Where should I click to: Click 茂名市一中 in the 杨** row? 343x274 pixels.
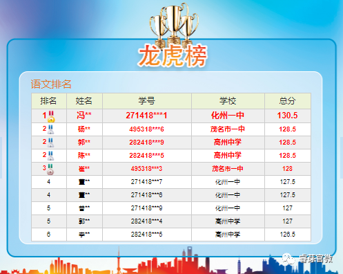tap(228, 129)
